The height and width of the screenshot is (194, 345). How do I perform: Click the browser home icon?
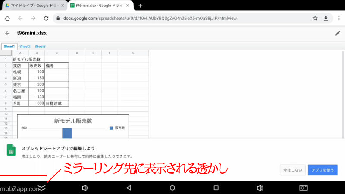[7, 19]
